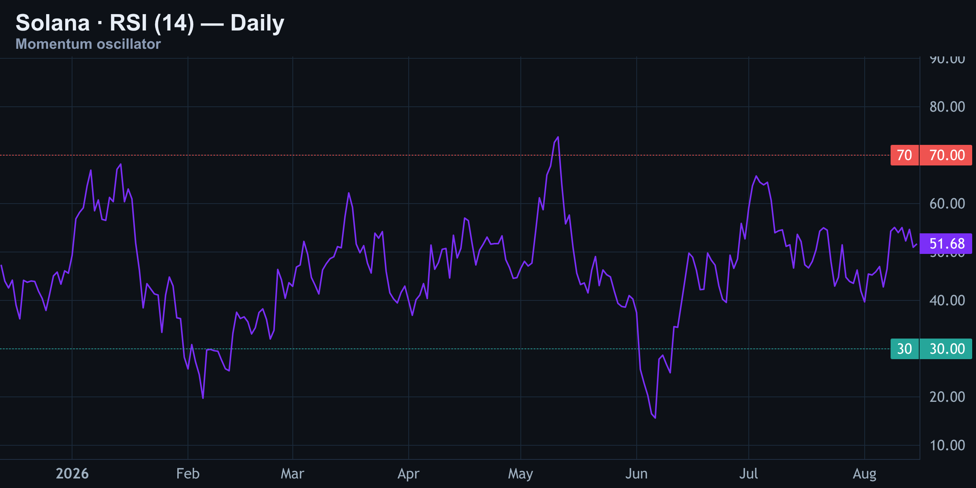Click the RSI trough near 20 in February
This screenshot has width=976, height=488.
point(203,398)
